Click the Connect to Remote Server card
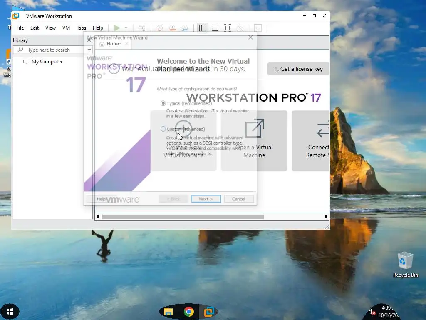 coord(311,141)
